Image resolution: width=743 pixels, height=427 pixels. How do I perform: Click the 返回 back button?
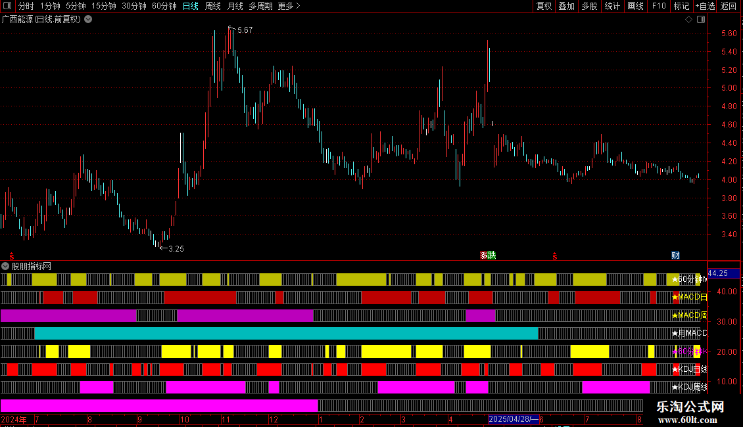click(x=729, y=6)
